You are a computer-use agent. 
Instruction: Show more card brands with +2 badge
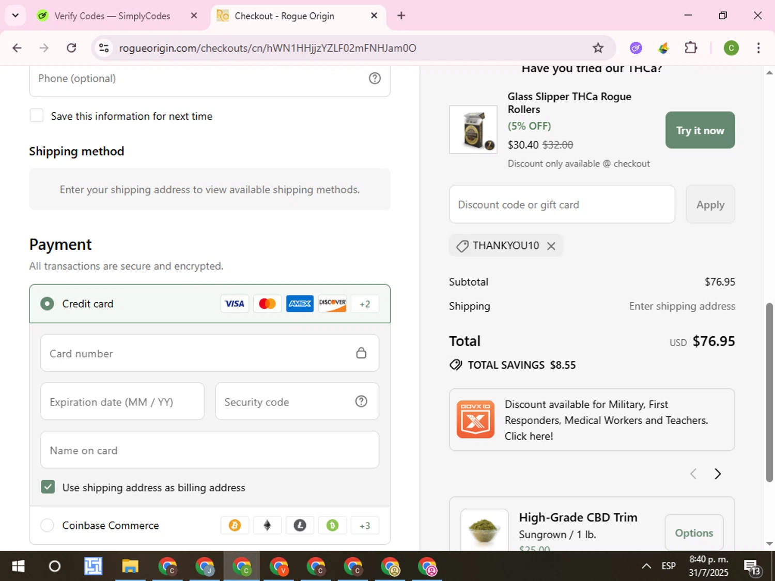click(365, 304)
